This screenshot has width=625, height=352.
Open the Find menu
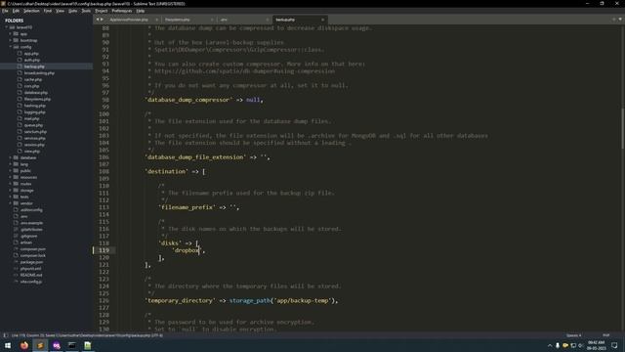[48, 11]
